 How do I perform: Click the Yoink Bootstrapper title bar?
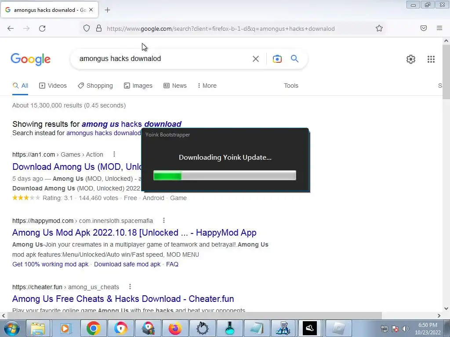coord(225,135)
